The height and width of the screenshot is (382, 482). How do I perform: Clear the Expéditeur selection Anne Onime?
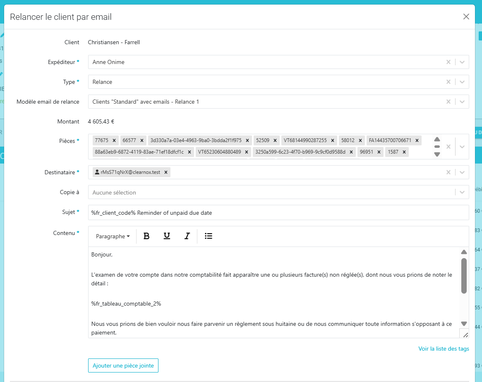coord(448,62)
